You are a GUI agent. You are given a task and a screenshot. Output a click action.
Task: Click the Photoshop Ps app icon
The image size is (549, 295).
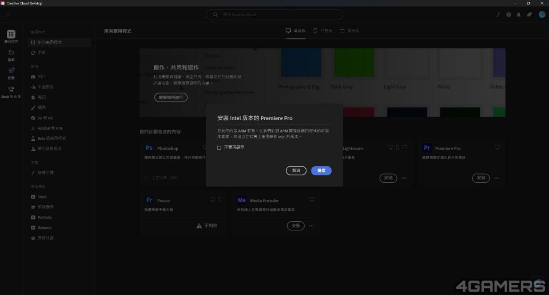[149, 148]
